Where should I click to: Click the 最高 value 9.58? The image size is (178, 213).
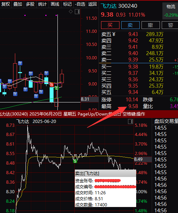click(x=133, y=106)
